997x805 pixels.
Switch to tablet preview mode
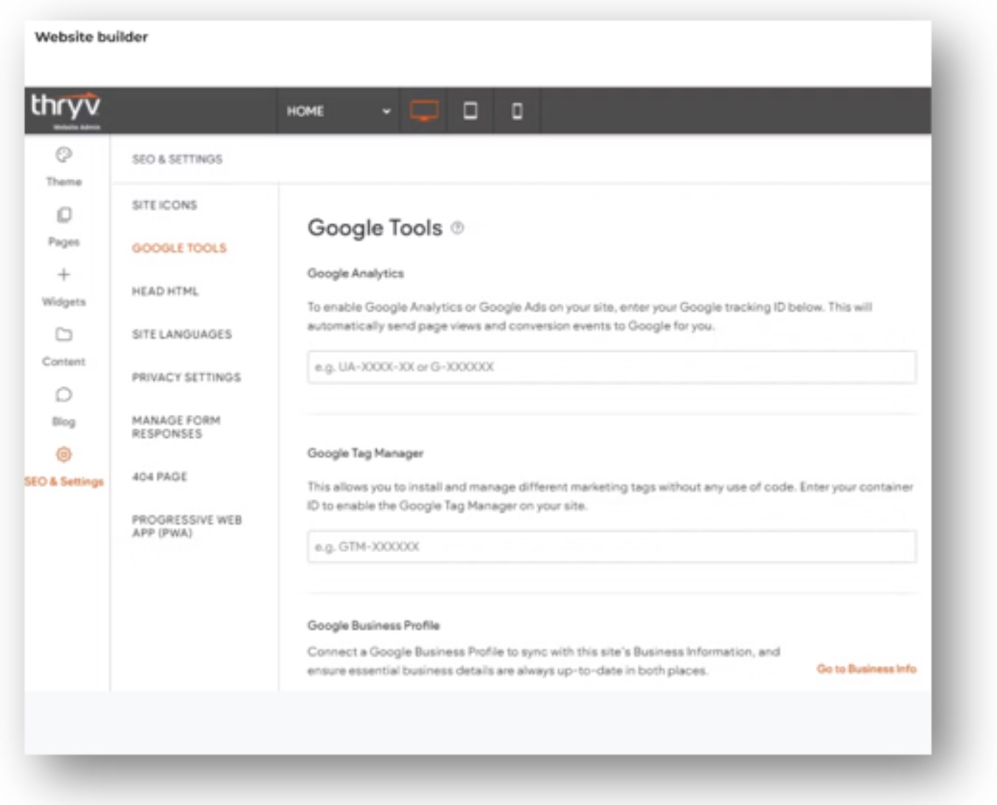(x=470, y=111)
